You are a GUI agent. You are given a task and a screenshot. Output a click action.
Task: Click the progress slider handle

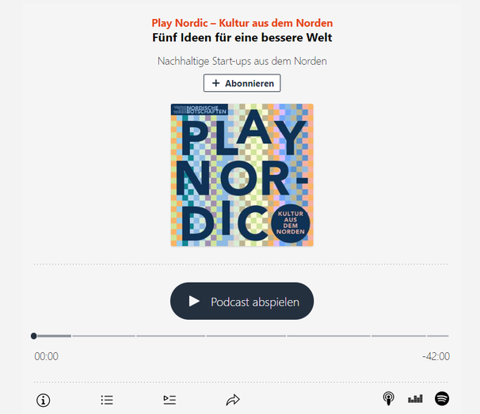coord(34,336)
